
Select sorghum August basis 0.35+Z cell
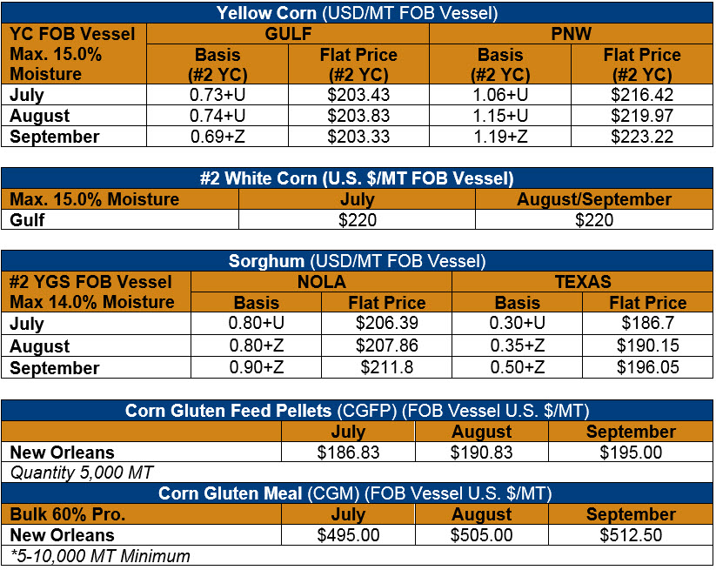518,345
